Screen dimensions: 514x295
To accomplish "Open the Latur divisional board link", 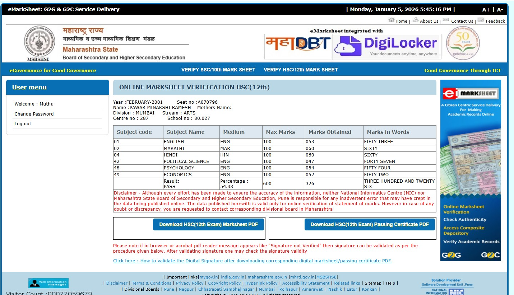I will [352, 289].
